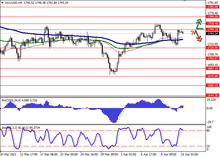220x157 pixels.
Task: Click the 80 stochastic scale value
Action: click(x=208, y=131)
